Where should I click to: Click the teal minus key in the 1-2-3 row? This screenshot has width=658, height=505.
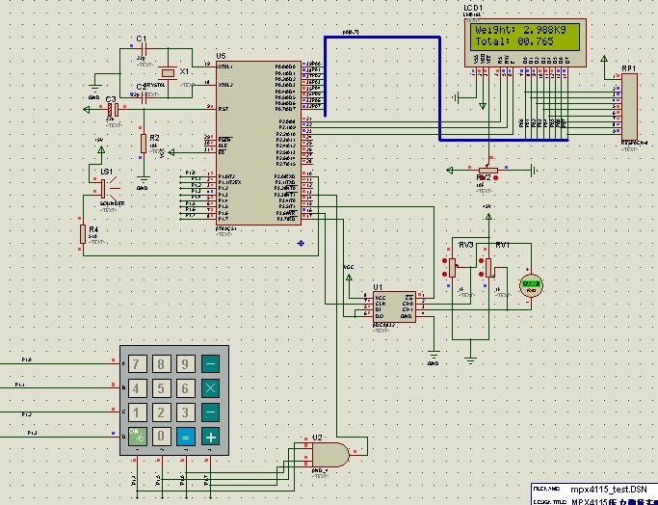(210, 412)
